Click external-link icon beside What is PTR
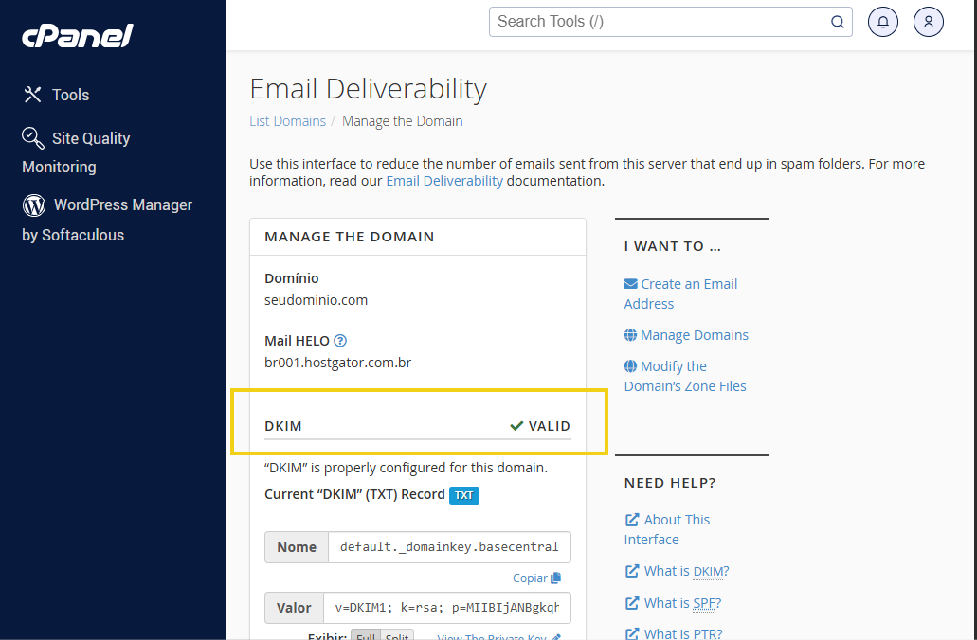This screenshot has height=640, width=977. 632,633
